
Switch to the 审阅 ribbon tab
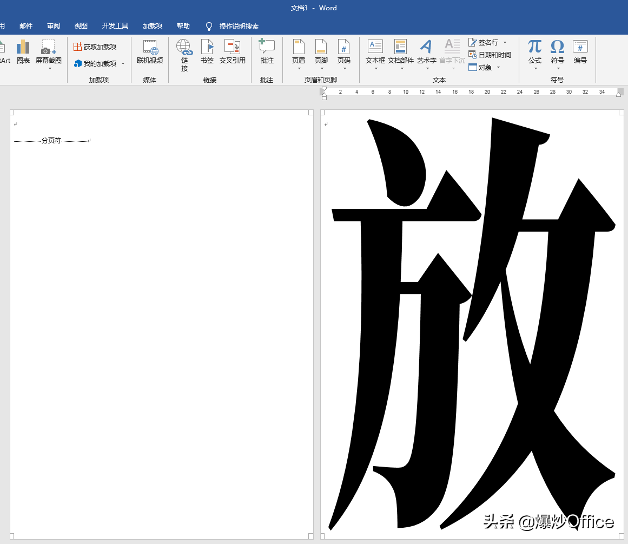(53, 25)
